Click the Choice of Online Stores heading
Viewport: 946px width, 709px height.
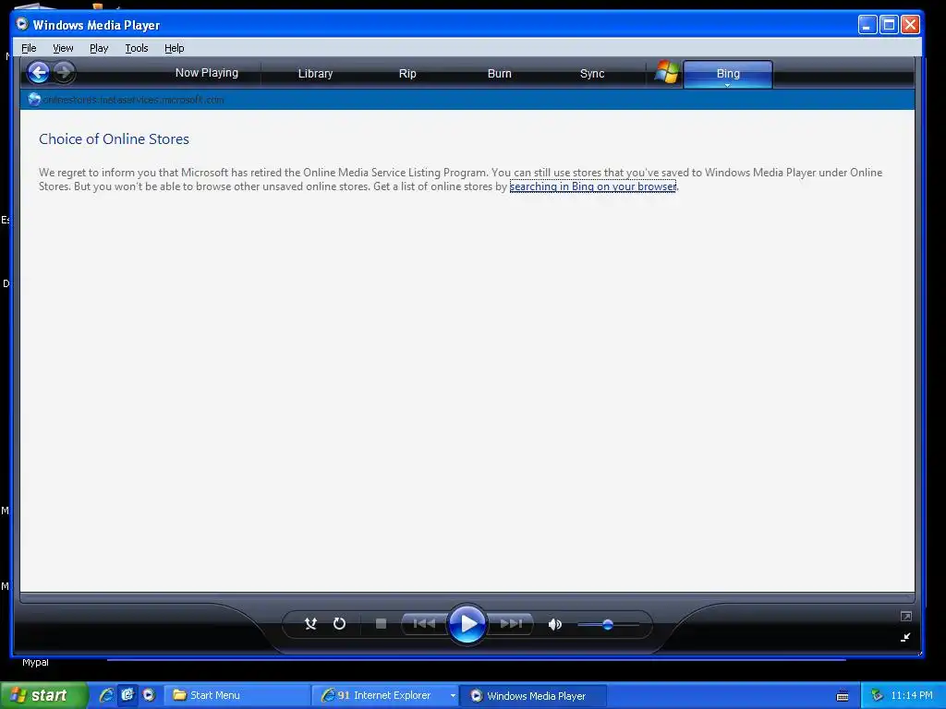(114, 138)
